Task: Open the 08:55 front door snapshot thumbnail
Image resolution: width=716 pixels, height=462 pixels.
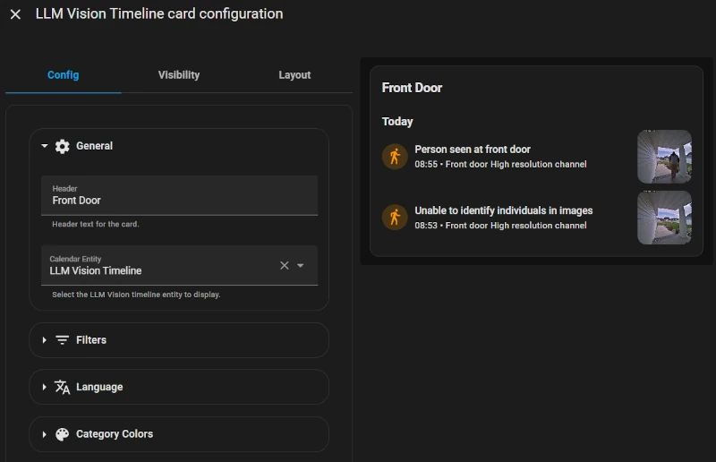Action: (x=664, y=157)
